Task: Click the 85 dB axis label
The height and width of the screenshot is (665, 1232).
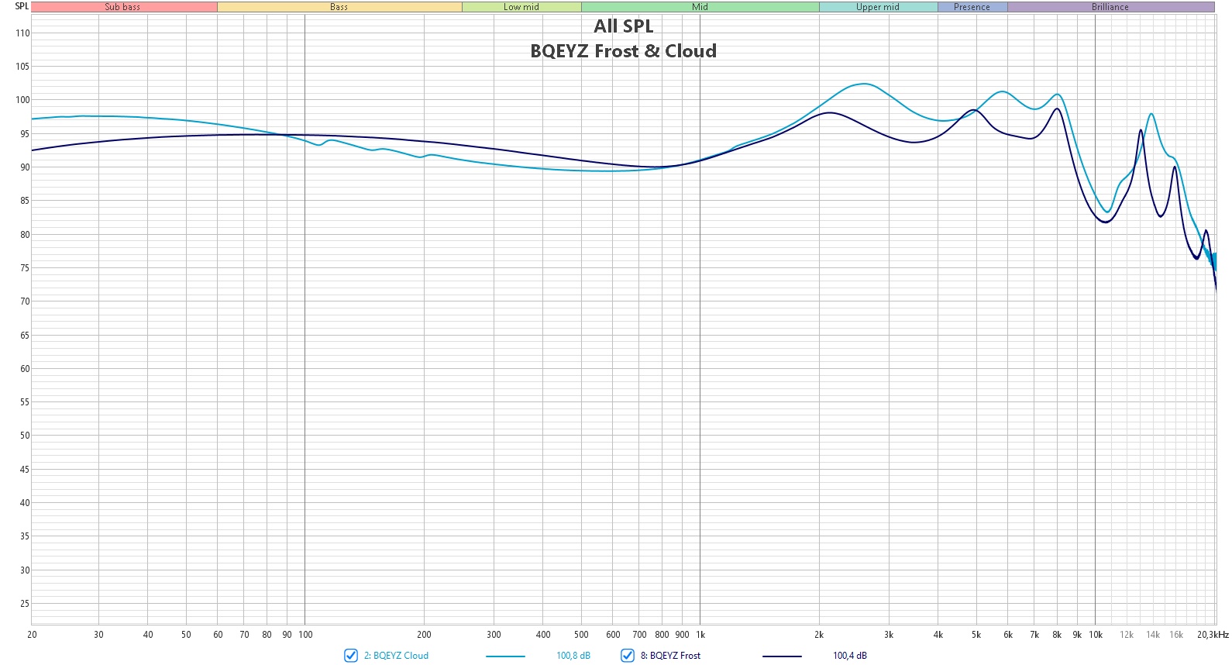Action: click(x=25, y=201)
